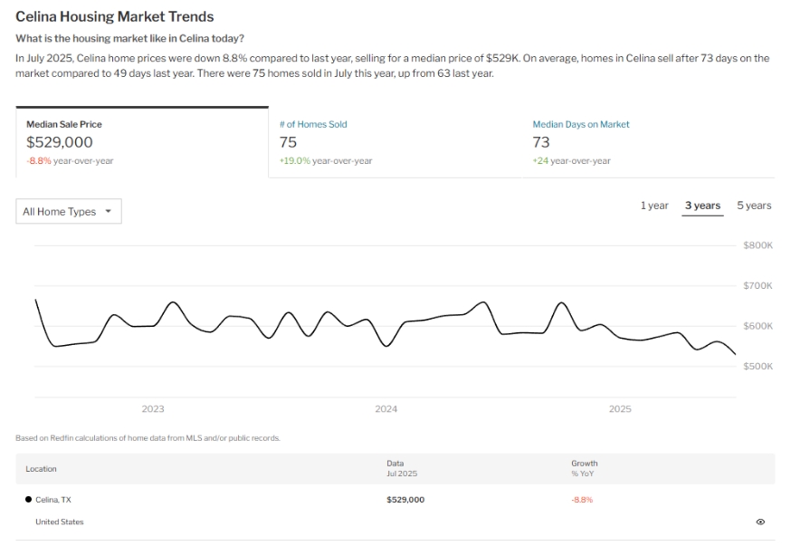
Task: Click the black dot beside Celina, TX
Action: (x=28, y=500)
